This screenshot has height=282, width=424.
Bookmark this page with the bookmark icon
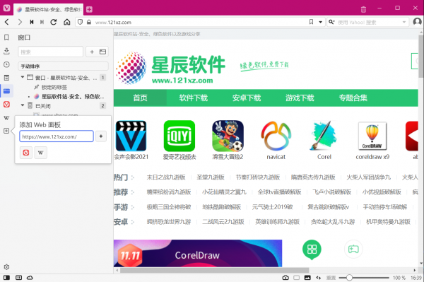(311, 22)
